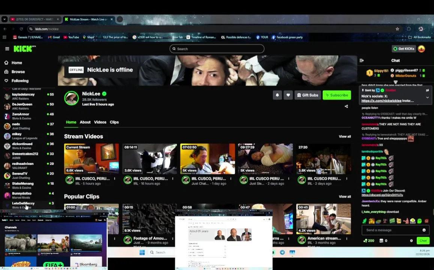The image size is (434, 270).
Task: Play the 00:45 American stream clip
Action: (324, 219)
